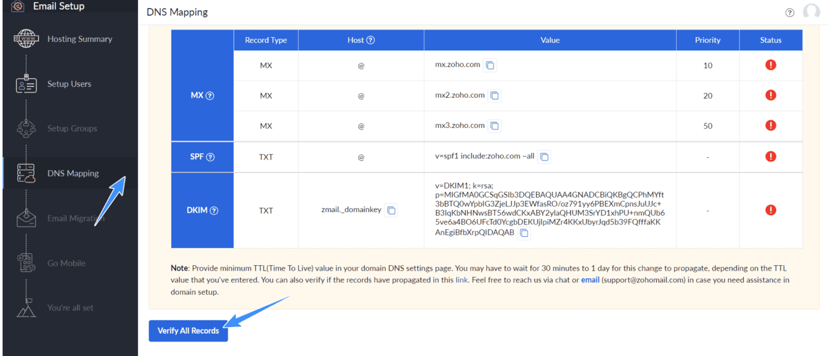Viewport: 828px width, 356px height.
Task: Click the DKIM row error status icon
Action: 771,210
